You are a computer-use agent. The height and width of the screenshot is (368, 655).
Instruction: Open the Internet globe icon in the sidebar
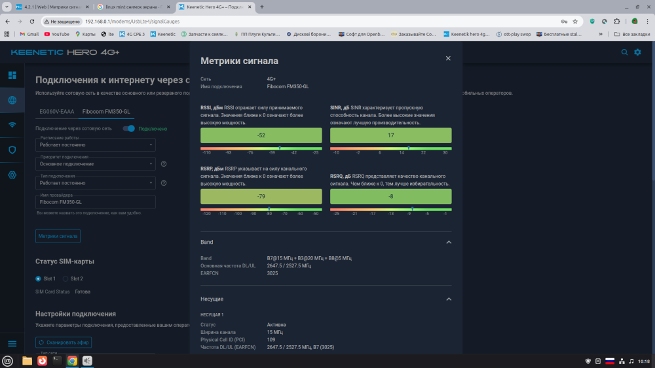12,100
